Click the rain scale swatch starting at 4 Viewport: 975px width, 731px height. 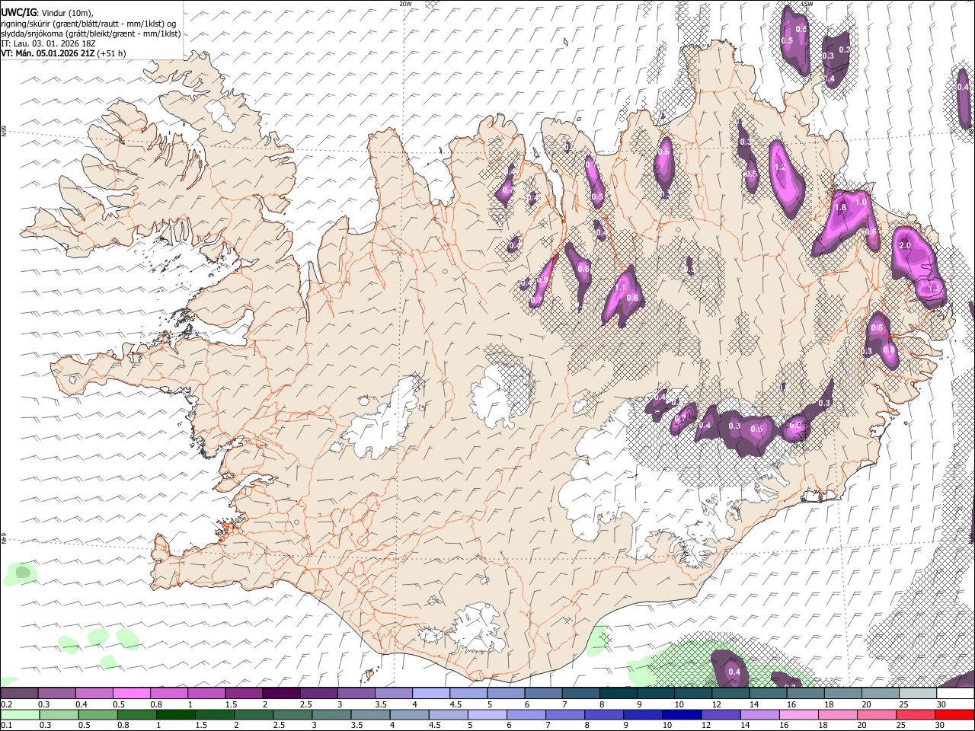(410, 714)
